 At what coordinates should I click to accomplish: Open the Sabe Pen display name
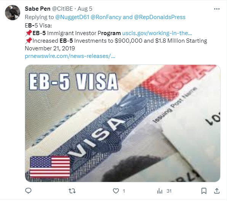tap(37, 9)
